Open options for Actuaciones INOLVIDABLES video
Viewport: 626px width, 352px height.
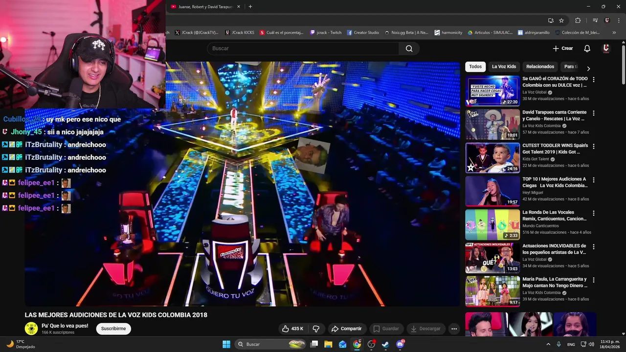tap(594, 247)
